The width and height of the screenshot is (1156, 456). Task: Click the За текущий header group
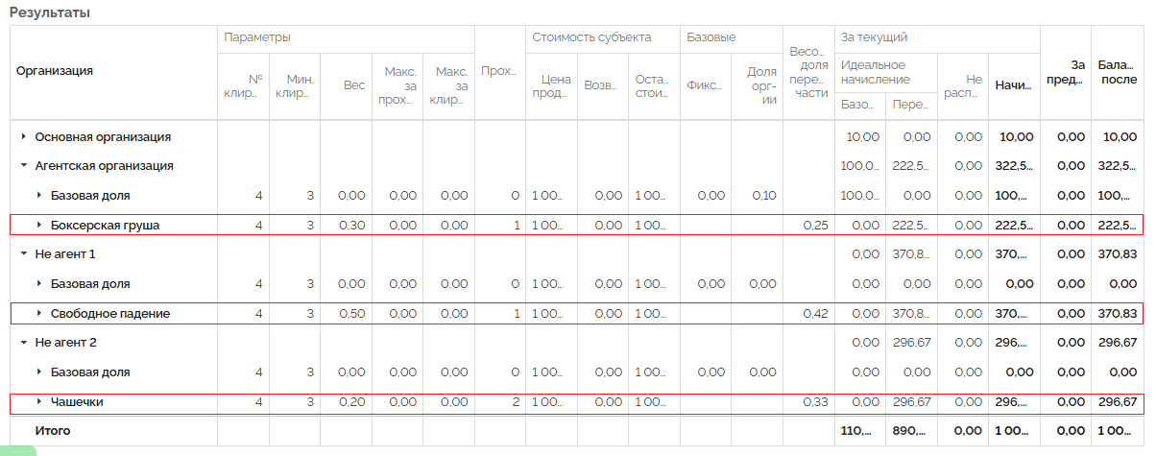click(x=874, y=37)
